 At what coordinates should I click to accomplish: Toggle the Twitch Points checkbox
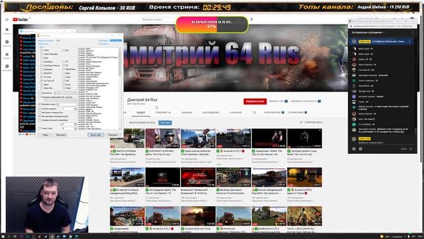click(x=40, y=128)
